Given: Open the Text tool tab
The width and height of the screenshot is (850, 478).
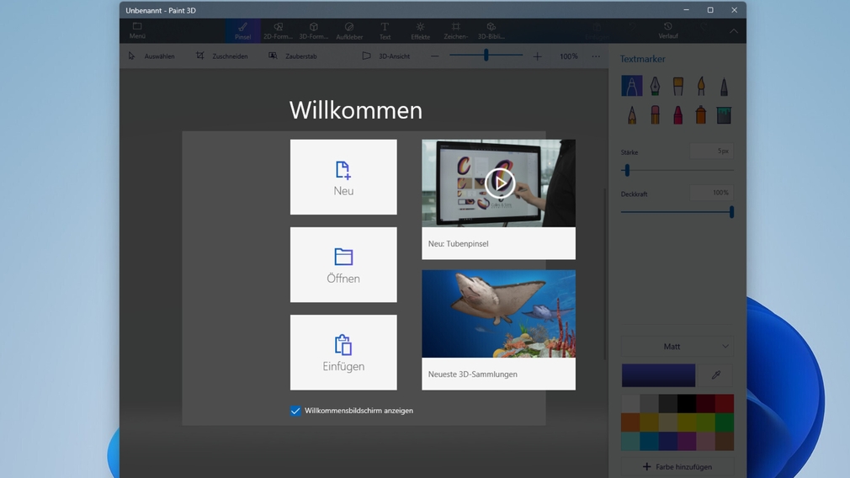Looking at the screenshot, I should click(x=385, y=31).
